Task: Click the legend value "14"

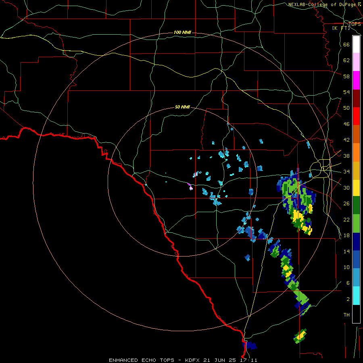Action: (x=346, y=251)
